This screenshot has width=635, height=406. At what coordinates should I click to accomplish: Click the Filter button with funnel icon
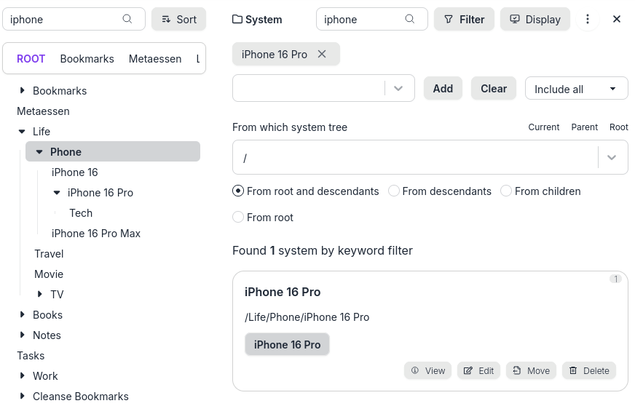click(464, 20)
